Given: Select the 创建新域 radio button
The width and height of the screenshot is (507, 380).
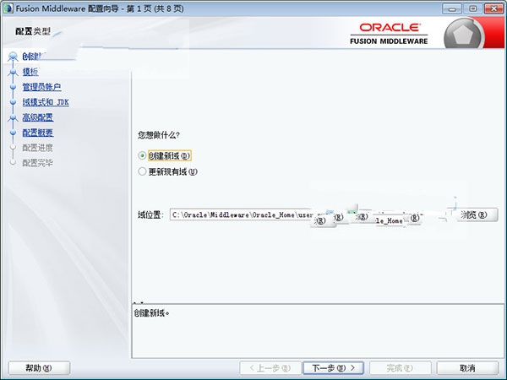Looking at the screenshot, I should (x=142, y=155).
